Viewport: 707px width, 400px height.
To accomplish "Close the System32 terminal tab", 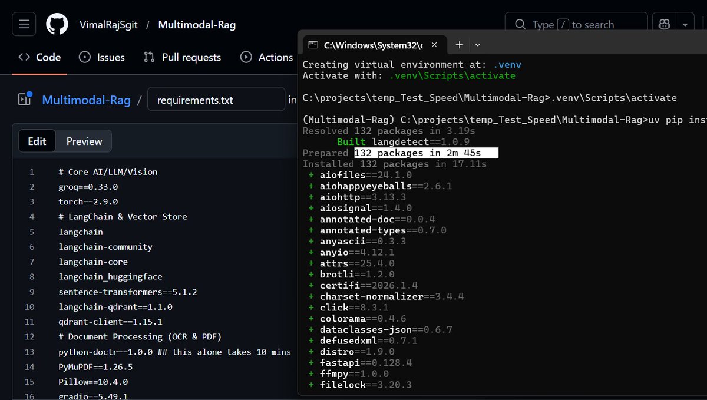I will [x=435, y=44].
